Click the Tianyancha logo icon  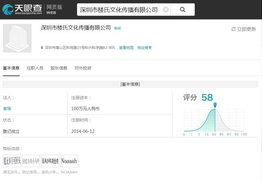8,9
